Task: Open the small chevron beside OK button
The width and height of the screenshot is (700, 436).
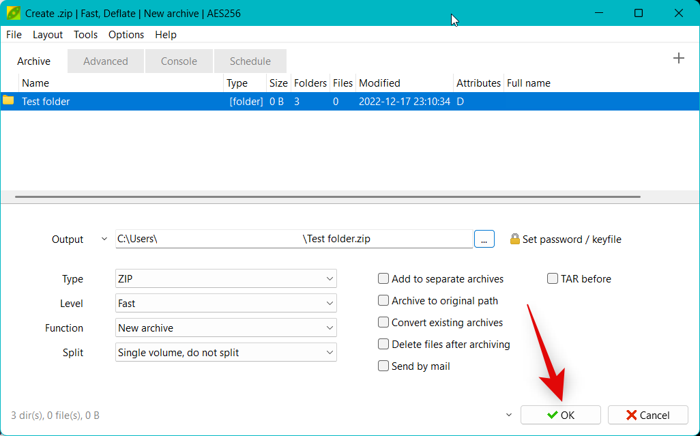Action: coord(508,415)
